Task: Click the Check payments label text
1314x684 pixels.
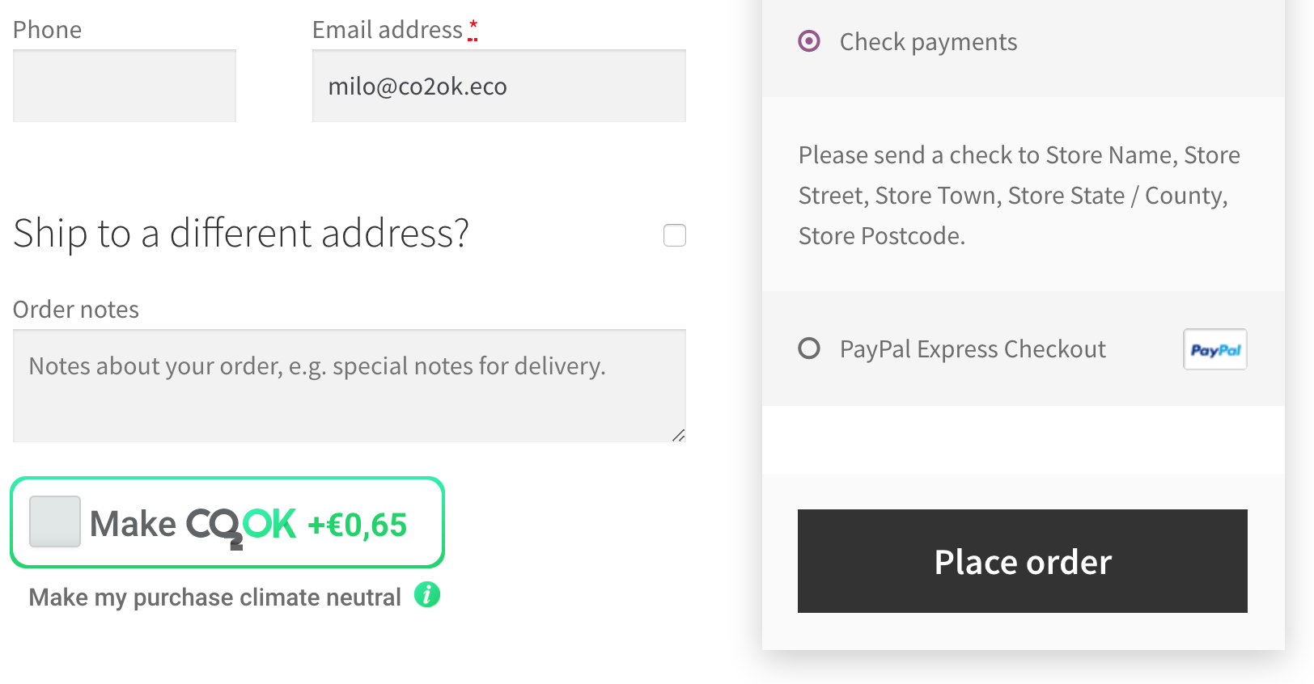Action: pos(927,42)
